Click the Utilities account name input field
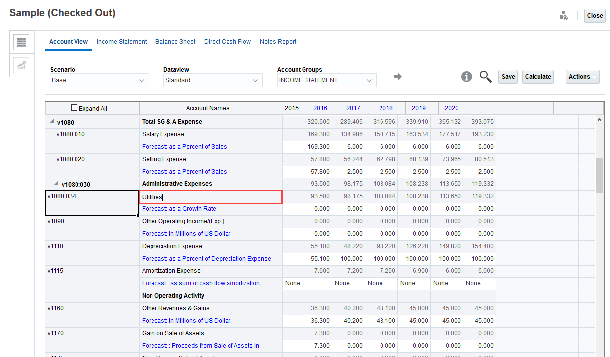Screen dimensions: 610x357 pyautogui.click(x=211, y=197)
